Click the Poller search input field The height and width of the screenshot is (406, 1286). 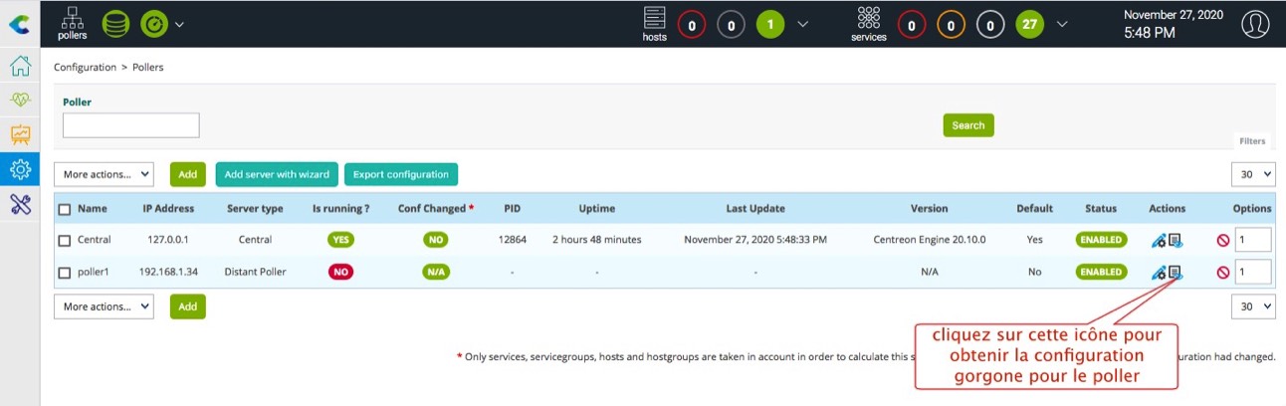(x=131, y=125)
